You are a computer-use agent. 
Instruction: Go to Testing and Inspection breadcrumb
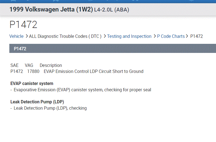pos(129,36)
